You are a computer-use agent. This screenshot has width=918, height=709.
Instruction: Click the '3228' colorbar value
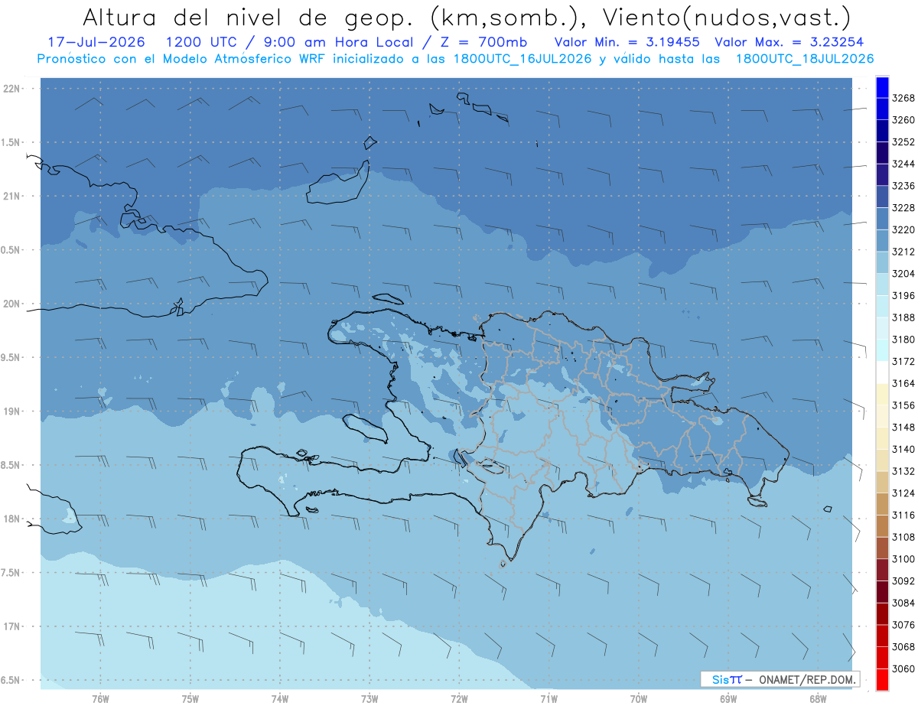[x=903, y=208]
